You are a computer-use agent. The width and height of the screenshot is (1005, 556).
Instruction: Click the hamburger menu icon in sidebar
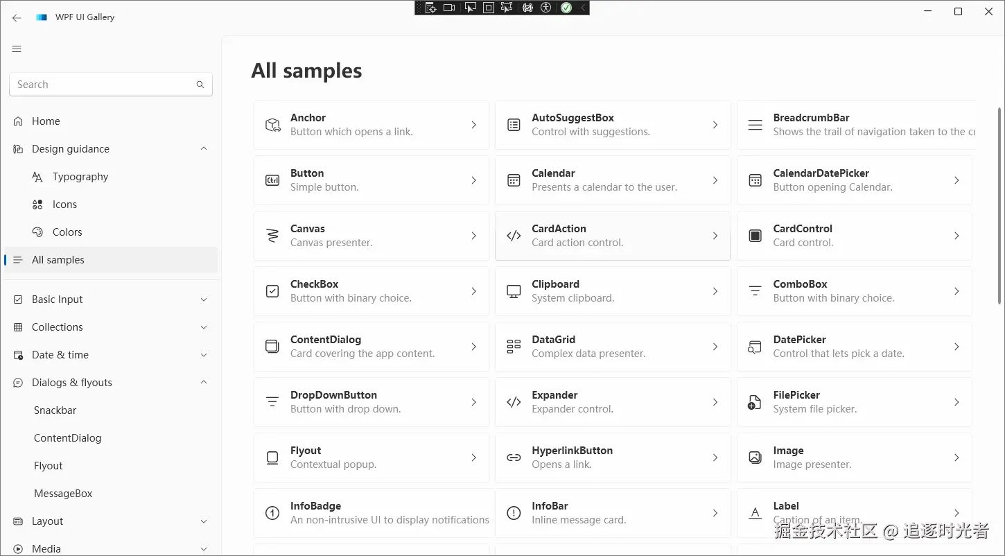pos(17,49)
